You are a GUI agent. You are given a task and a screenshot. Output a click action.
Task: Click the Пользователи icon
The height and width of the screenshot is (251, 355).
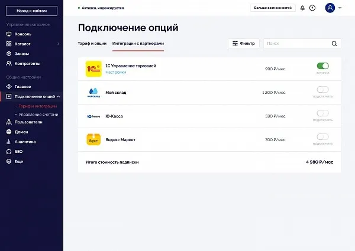coord(9,122)
